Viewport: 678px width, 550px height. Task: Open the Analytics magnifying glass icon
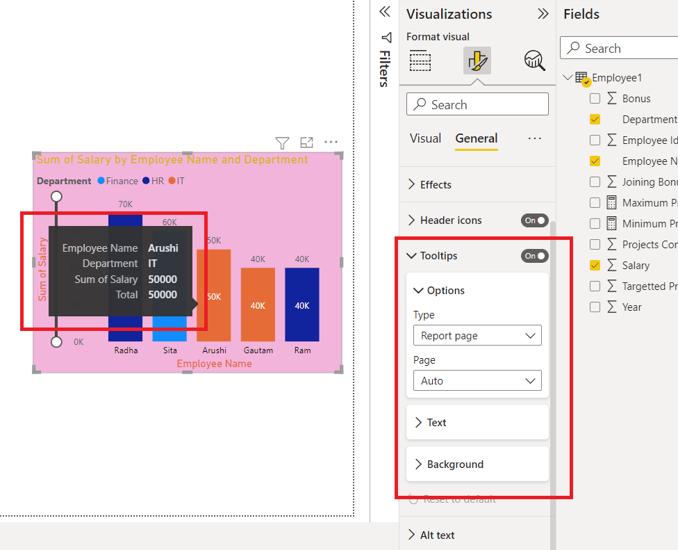(534, 61)
